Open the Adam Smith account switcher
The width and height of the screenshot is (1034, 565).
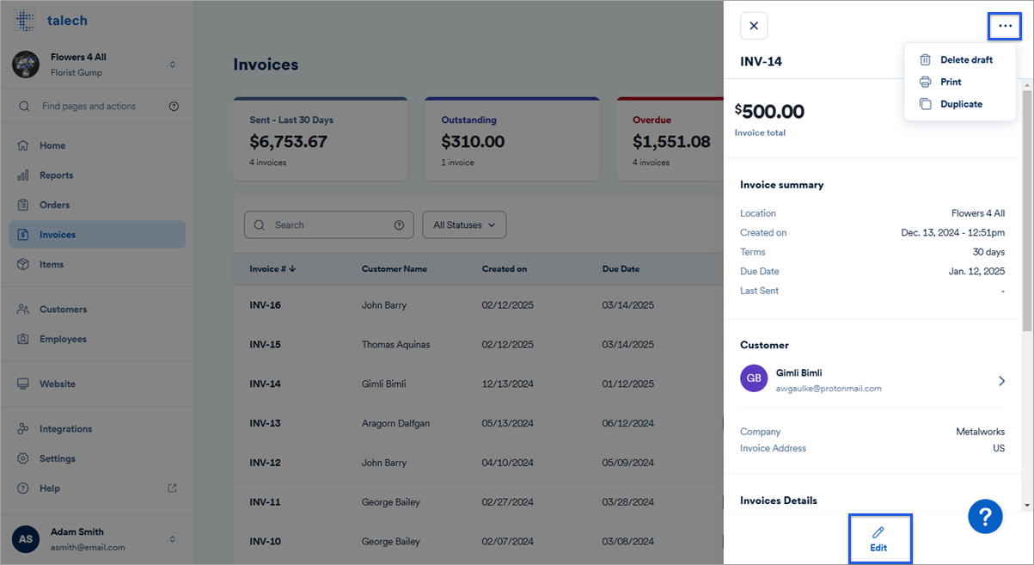tap(172, 539)
